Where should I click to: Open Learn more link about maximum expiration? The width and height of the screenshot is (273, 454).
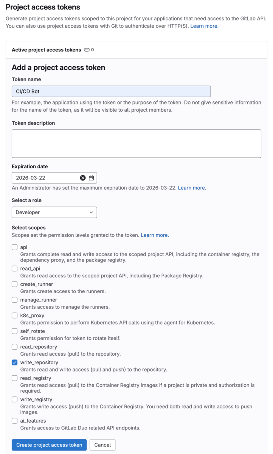(x=192, y=188)
